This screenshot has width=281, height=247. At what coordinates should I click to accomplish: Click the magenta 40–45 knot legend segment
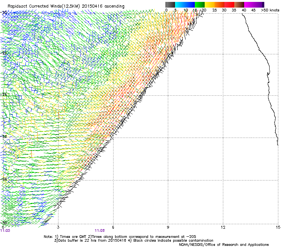249,5
